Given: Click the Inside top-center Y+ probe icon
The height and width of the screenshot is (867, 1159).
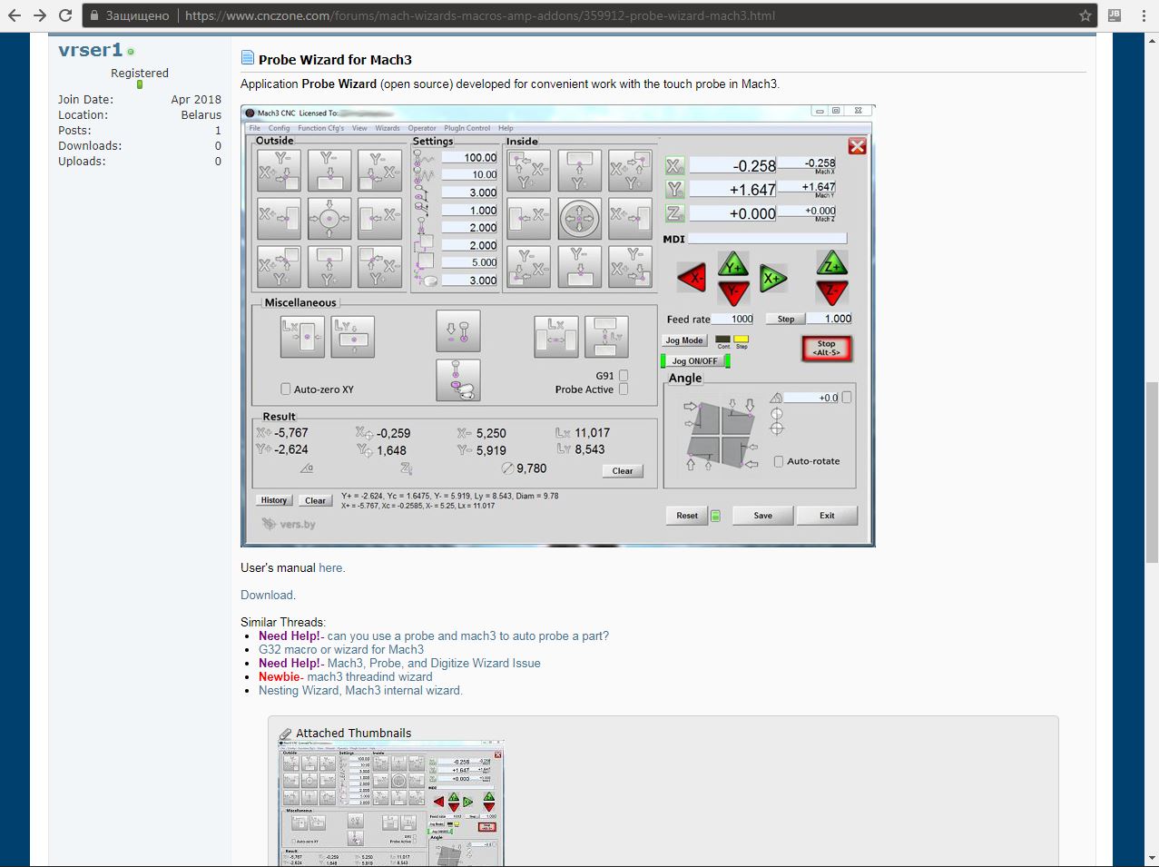Looking at the screenshot, I should point(580,170).
